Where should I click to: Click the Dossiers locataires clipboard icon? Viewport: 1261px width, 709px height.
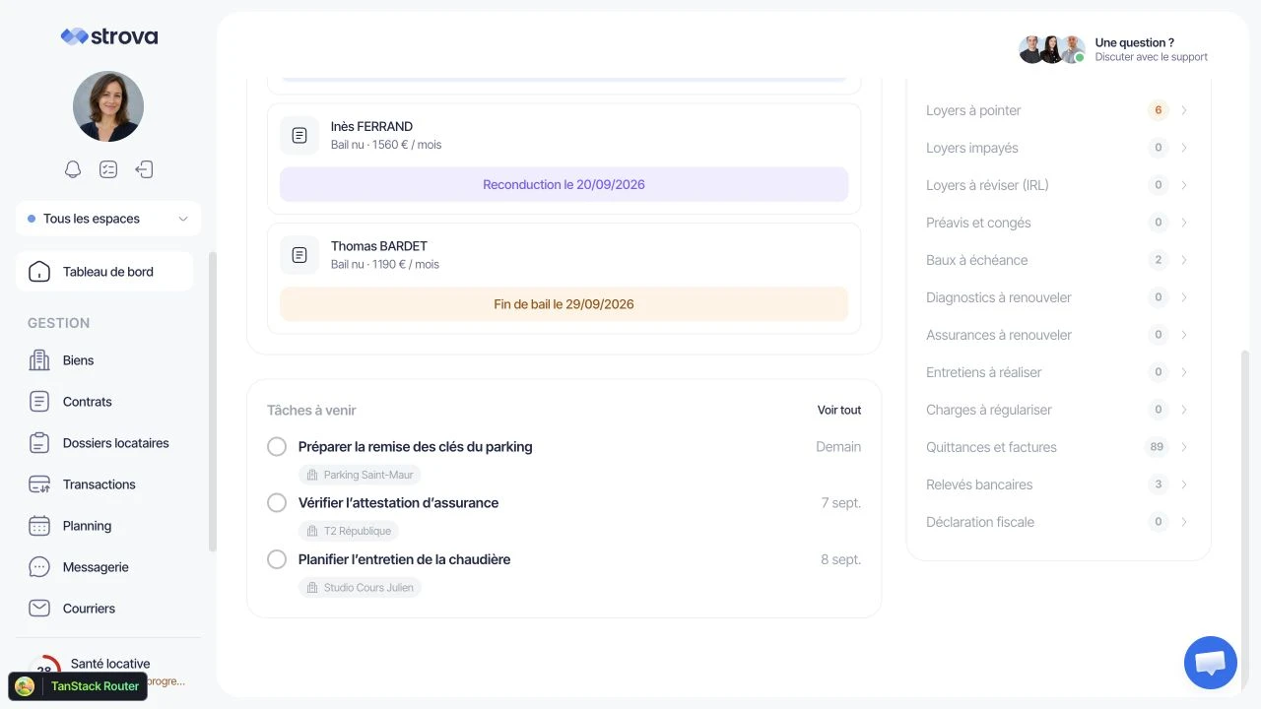pyautogui.click(x=39, y=443)
